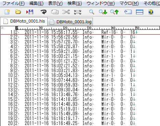Viewport: 160px width, 126px height.
Task: Click timestamp 16:05:04.13
Action: [64, 75]
